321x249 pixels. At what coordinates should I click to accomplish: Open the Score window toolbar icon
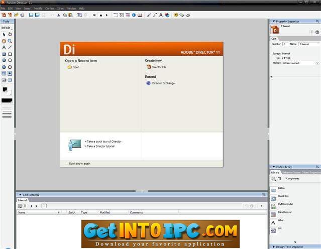(x=128, y=15)
